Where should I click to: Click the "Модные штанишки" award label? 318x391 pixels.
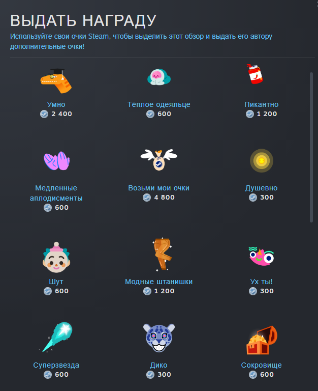click(x=159, y=282)
